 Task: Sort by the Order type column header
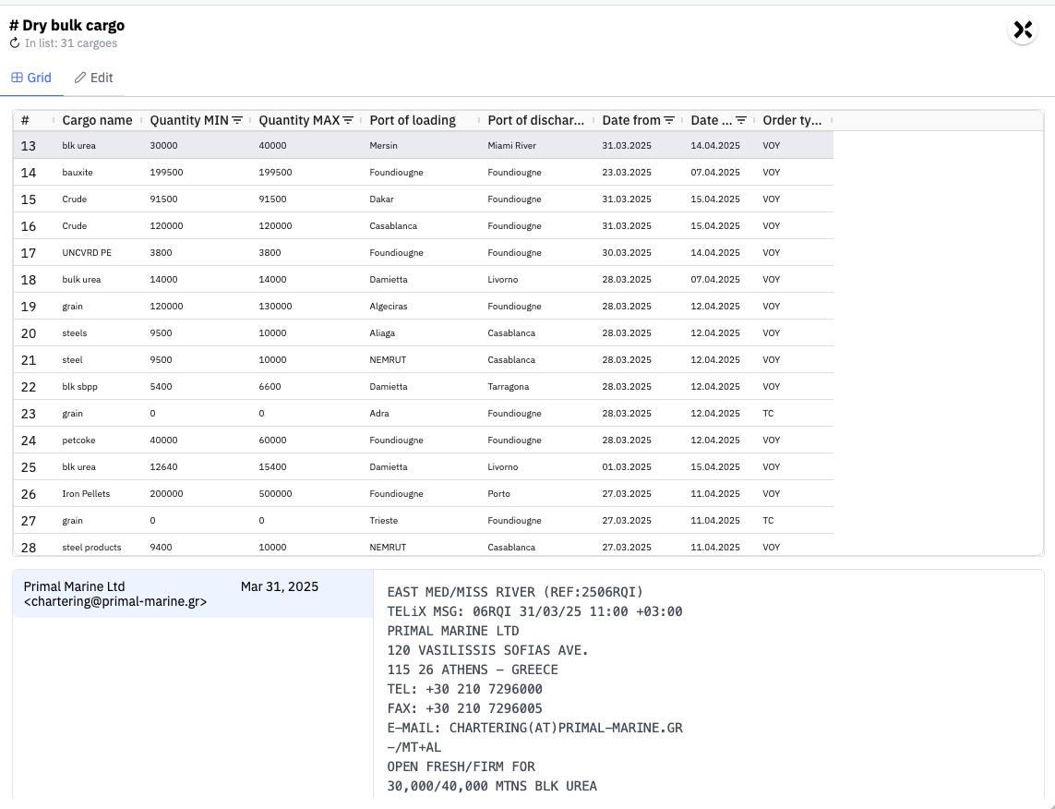tap(792, 120)
